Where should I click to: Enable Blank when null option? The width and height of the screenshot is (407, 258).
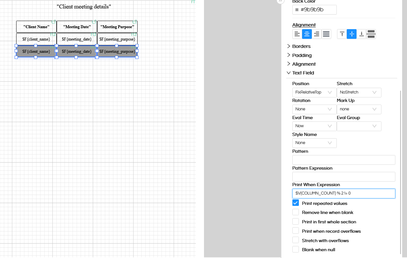[x=295, y=249]
